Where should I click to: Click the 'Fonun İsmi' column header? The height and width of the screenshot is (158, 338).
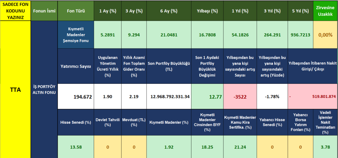click(x=44, y=11)
